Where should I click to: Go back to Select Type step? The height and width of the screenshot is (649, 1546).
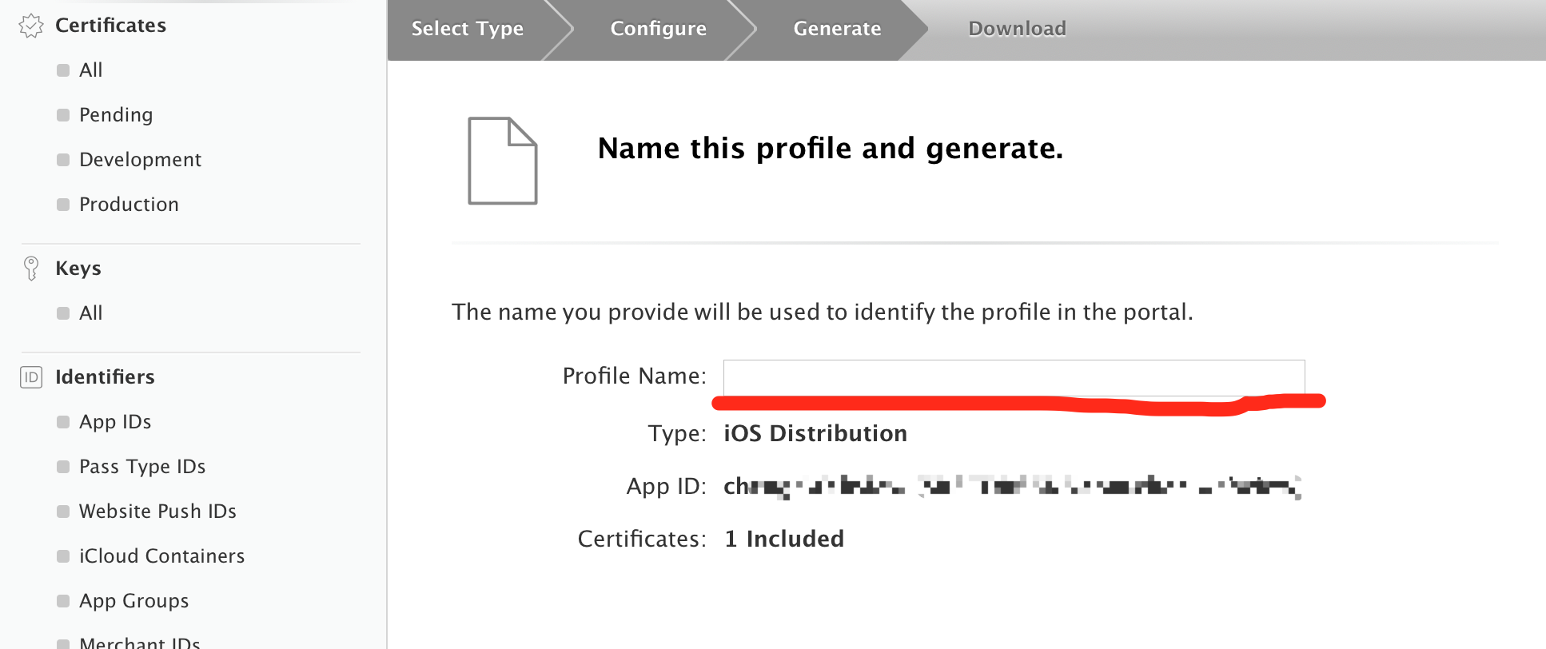pos(467,29)
